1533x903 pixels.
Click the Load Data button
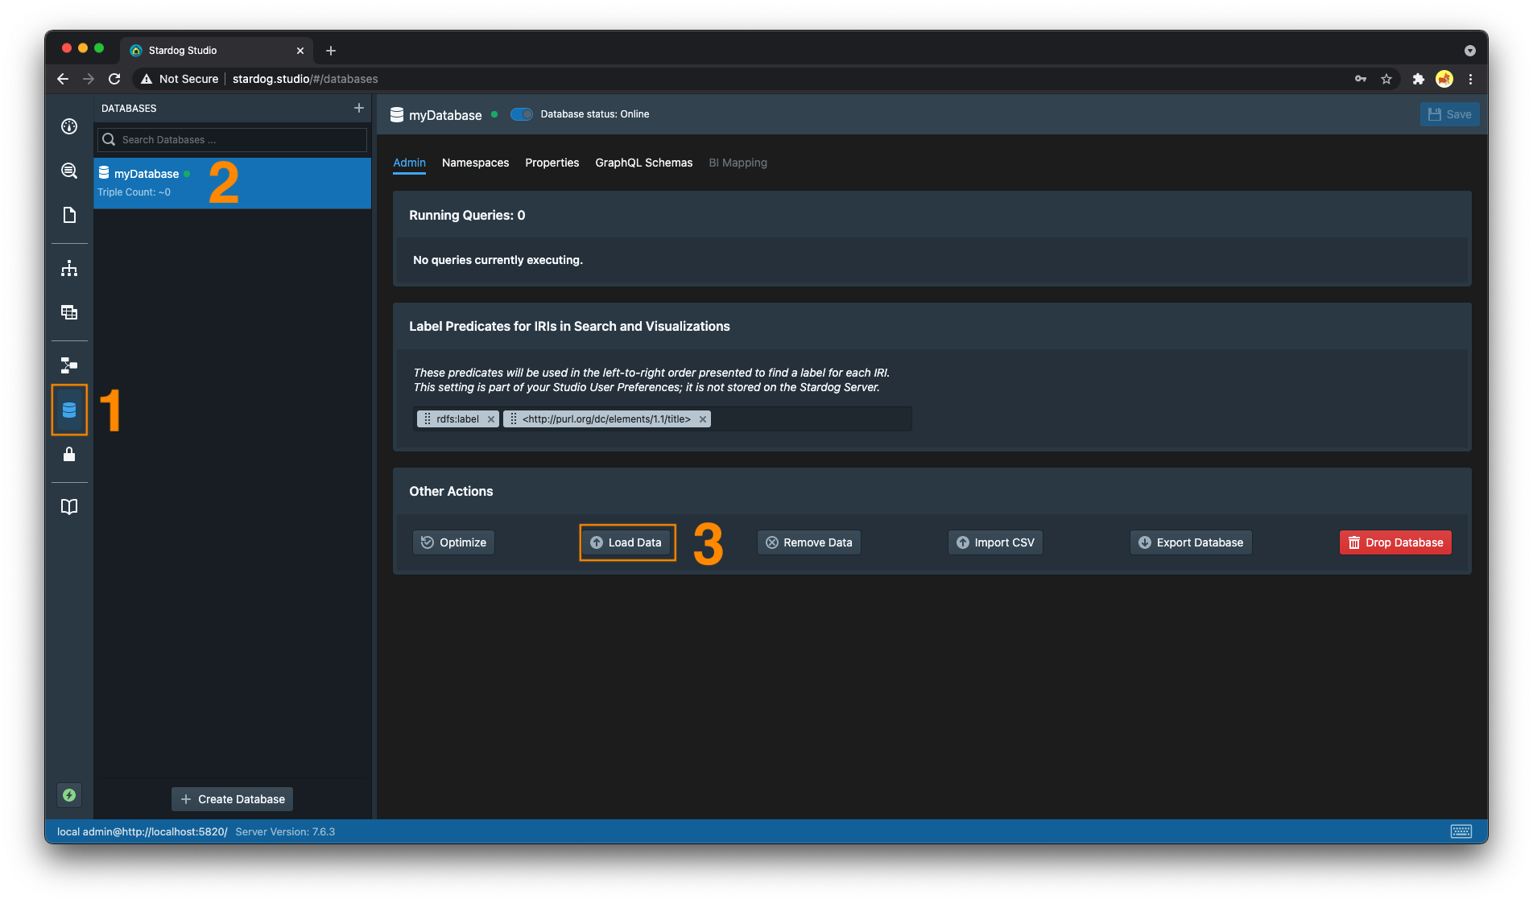point(626,542)
